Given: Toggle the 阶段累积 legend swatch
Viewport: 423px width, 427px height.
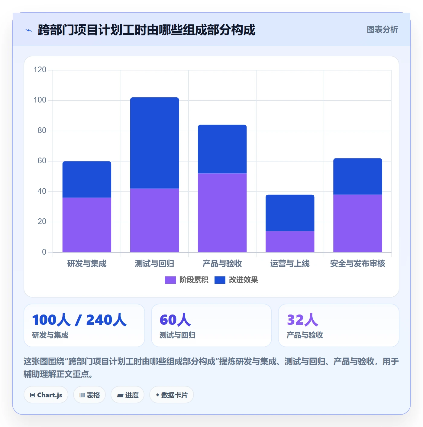Looking at the screenshot, I should [170, 280].
